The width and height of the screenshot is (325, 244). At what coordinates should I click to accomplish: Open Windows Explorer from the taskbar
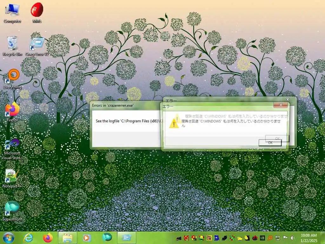(x=68, y=238)
